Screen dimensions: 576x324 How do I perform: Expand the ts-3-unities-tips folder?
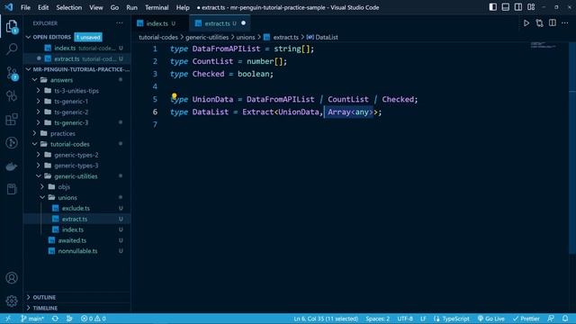click(76, 91)
